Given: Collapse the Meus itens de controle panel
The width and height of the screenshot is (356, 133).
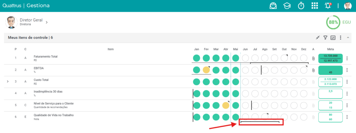Looking at the screenshot, I should point(348,38).
